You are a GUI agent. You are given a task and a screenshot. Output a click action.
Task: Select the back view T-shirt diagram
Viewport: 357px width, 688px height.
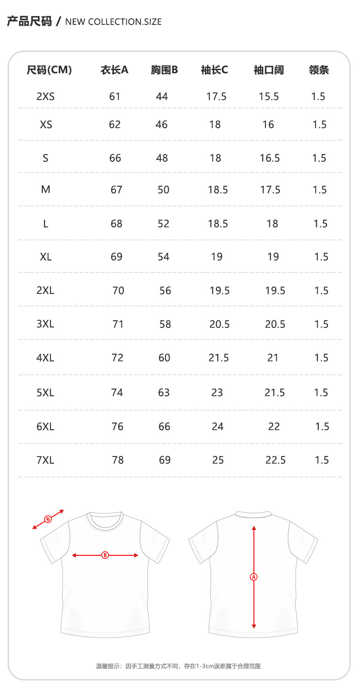pyautogui.click(x=253, y=574)
